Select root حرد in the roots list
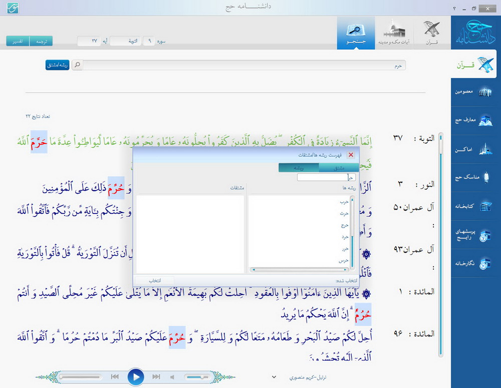The image size is (501, 388). tap(345, 237)
